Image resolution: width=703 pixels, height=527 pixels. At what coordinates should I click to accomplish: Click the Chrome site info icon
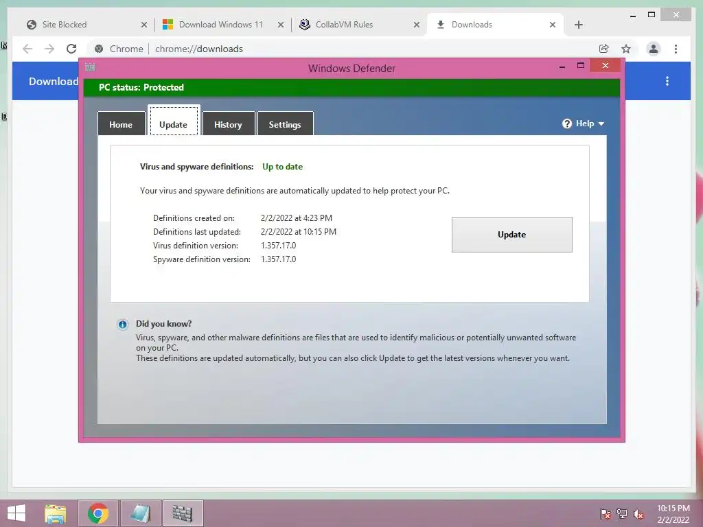click(x=99, y=49)
